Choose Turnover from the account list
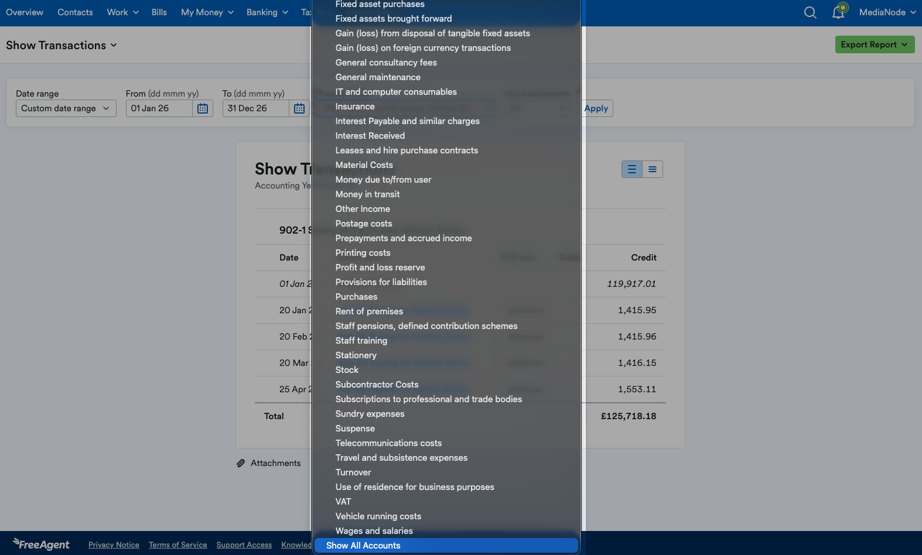Viewport: 922px width, 555px height. pyautogui.click(x=446, y=472)
